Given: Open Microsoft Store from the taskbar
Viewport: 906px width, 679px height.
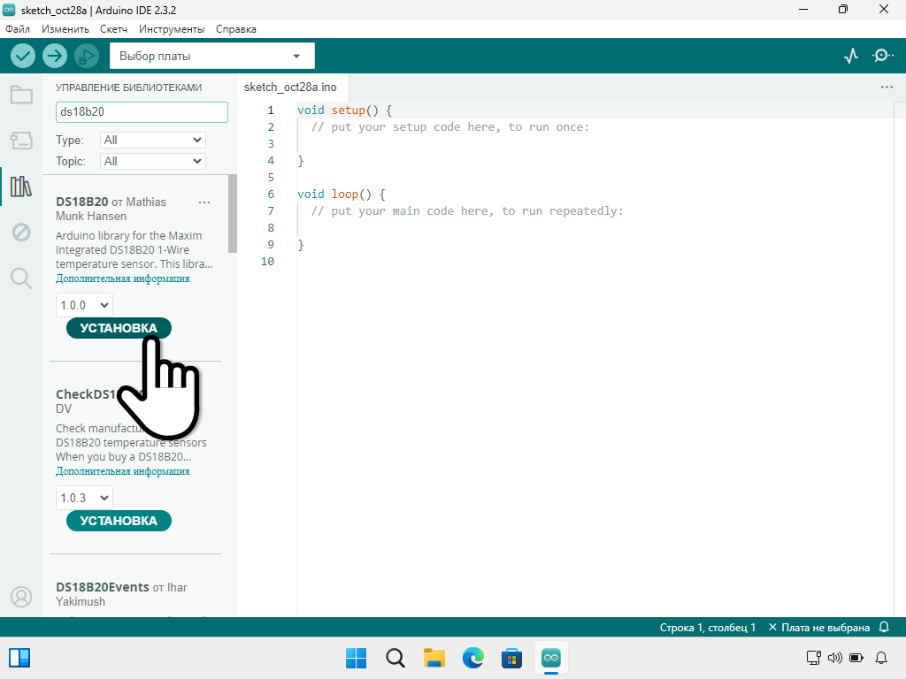Looking at the screenshot, I should pyautogui.click(x=512, y=658).
